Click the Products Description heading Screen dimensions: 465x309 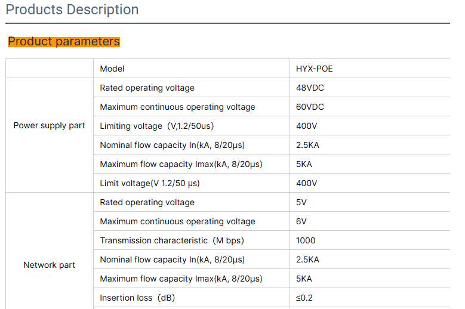[72, 10]
